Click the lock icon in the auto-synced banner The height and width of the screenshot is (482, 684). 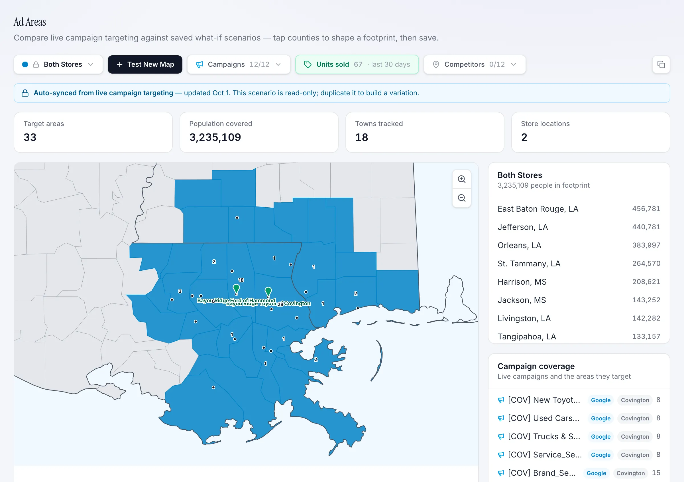pos(25,93)
